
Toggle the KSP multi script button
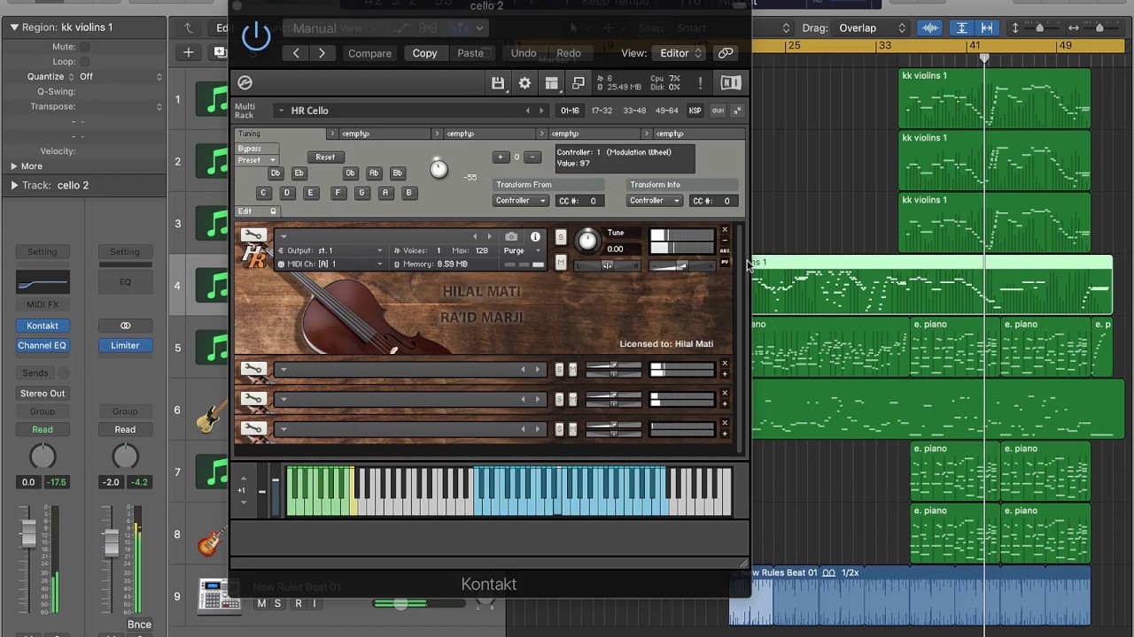pos(695,111)
